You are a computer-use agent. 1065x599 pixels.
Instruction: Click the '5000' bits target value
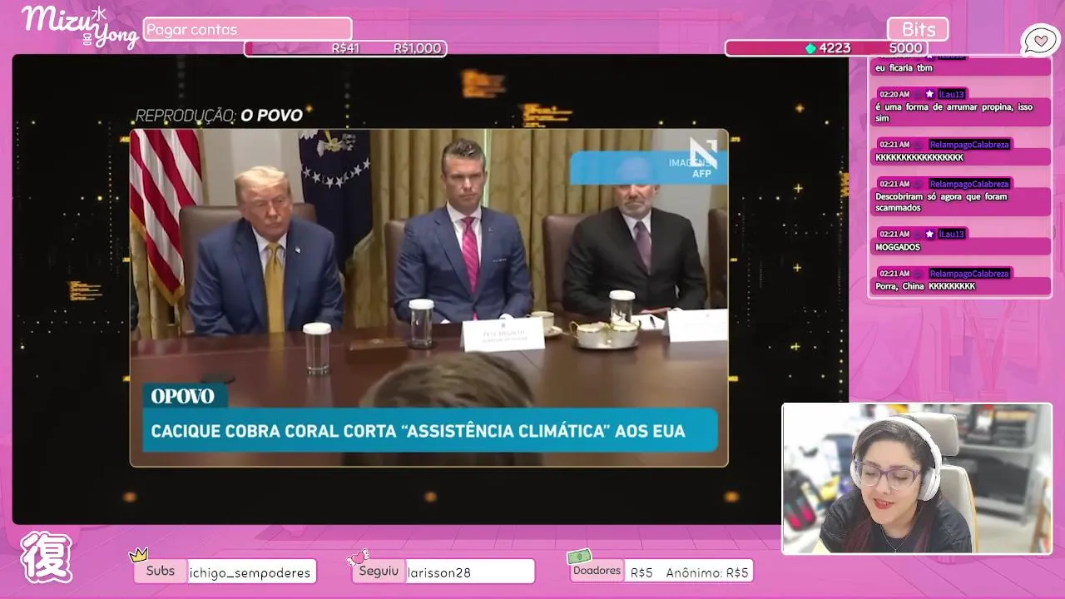coord(905,48)
